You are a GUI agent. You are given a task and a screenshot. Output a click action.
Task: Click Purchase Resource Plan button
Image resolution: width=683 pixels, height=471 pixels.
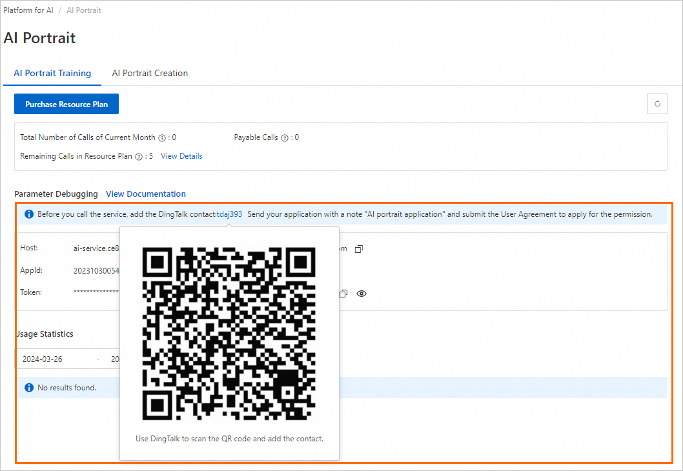tap(66, 104)
